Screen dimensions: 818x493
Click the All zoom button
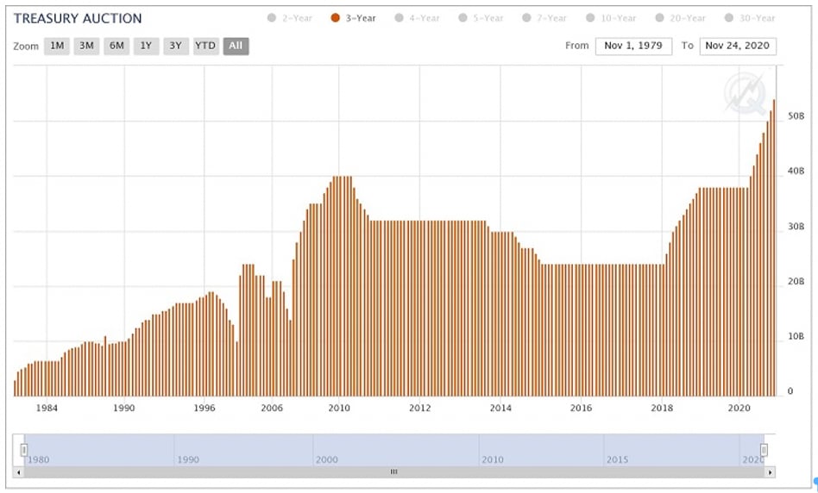[236, 47]
